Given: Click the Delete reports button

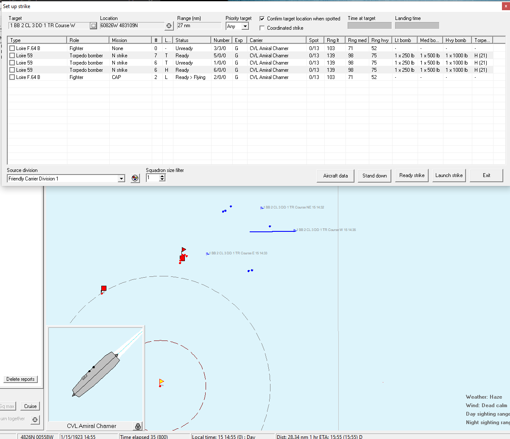Looking at the screenshot, I should click(x=20, y=379).
